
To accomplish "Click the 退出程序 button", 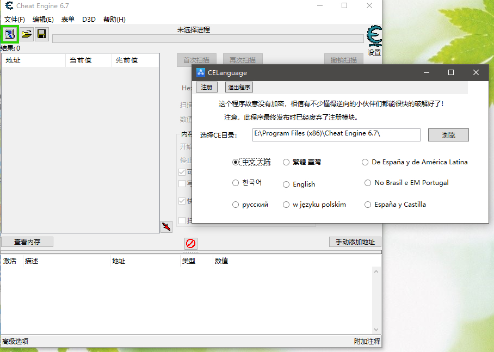I will coord(239,87).
